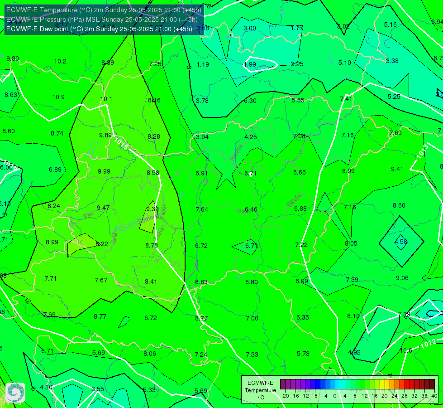Screen dimensions: 443x408
Task: Click the grid value '9.06'
Action: click(x=402, y=278)
